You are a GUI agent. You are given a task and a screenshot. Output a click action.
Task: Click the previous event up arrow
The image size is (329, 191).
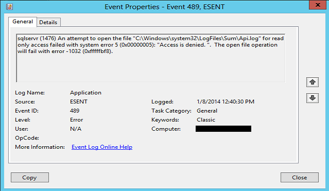(x=313, y=82)
